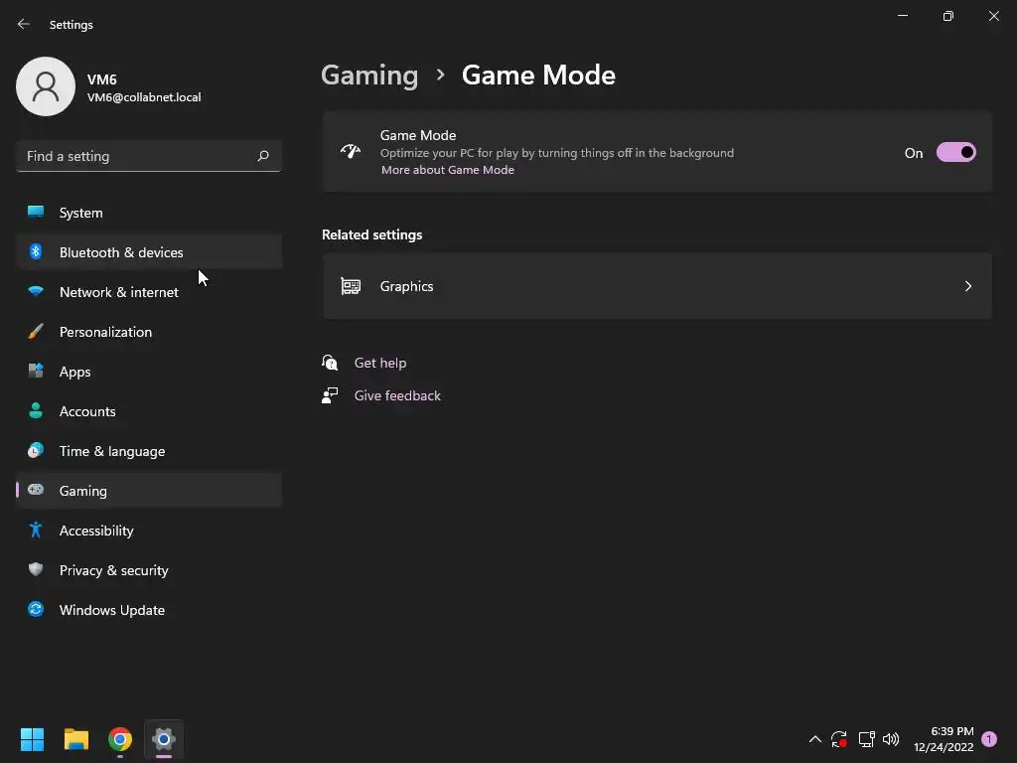
Task: Click the Windows Update sync icon
Action: coord(36,609)
